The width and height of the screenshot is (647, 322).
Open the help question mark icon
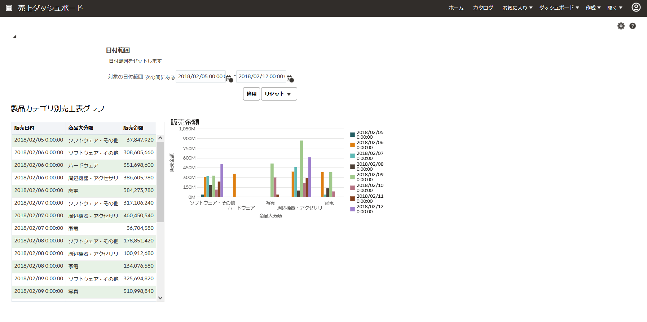(633, 26)
